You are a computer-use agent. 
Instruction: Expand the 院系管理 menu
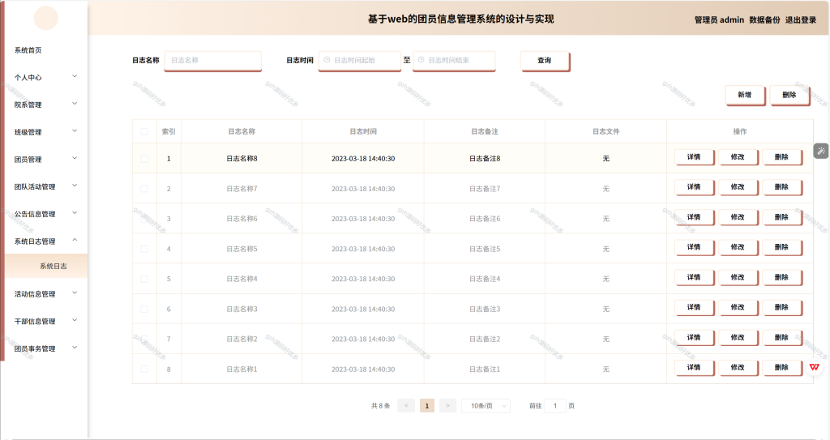[45, 105]
